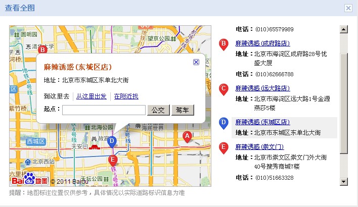Click address 北京市崇文区崇文门外大街40号搜秀商城7楼
This screenshot has width=358, height=207.
pyautogui.click(x=290, y=162)
